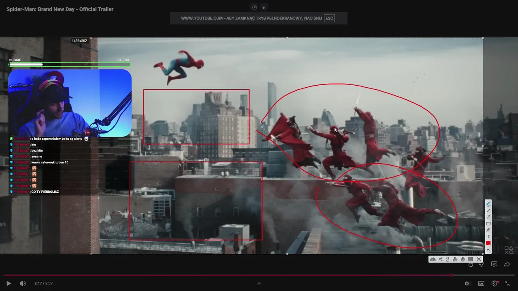Close the Lightshot selection with the X
Image resolution: width=518 pixels, height=291 pixels.
pos(479,259)
